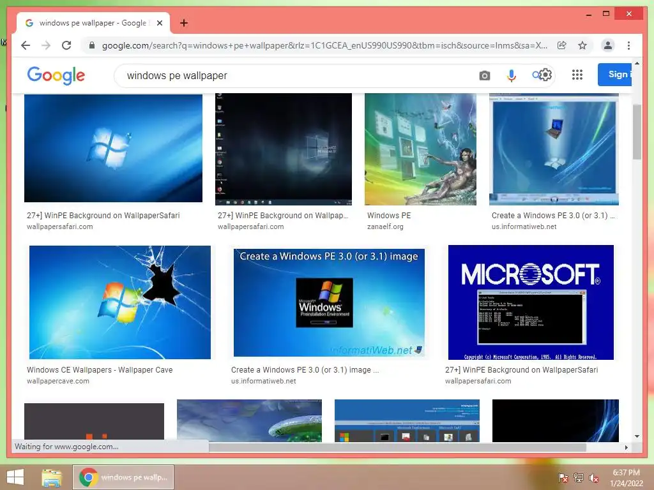
Task: Open the network tray icon
Action: click(579, 477)
